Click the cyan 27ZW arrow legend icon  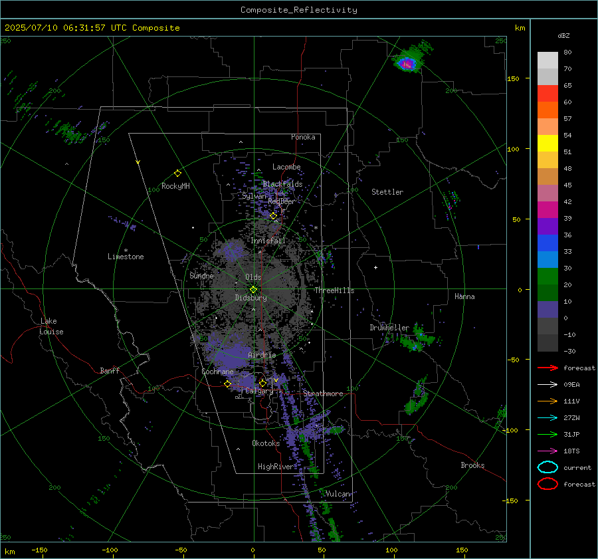pos(548,418)
